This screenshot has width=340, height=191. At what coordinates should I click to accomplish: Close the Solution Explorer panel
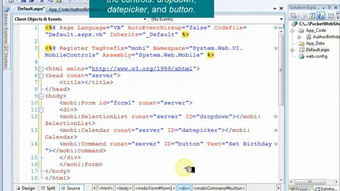pos(336,7)
